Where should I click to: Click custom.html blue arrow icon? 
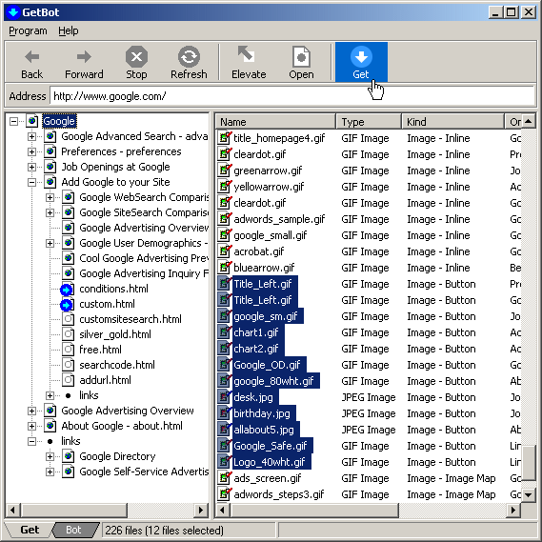67,304
